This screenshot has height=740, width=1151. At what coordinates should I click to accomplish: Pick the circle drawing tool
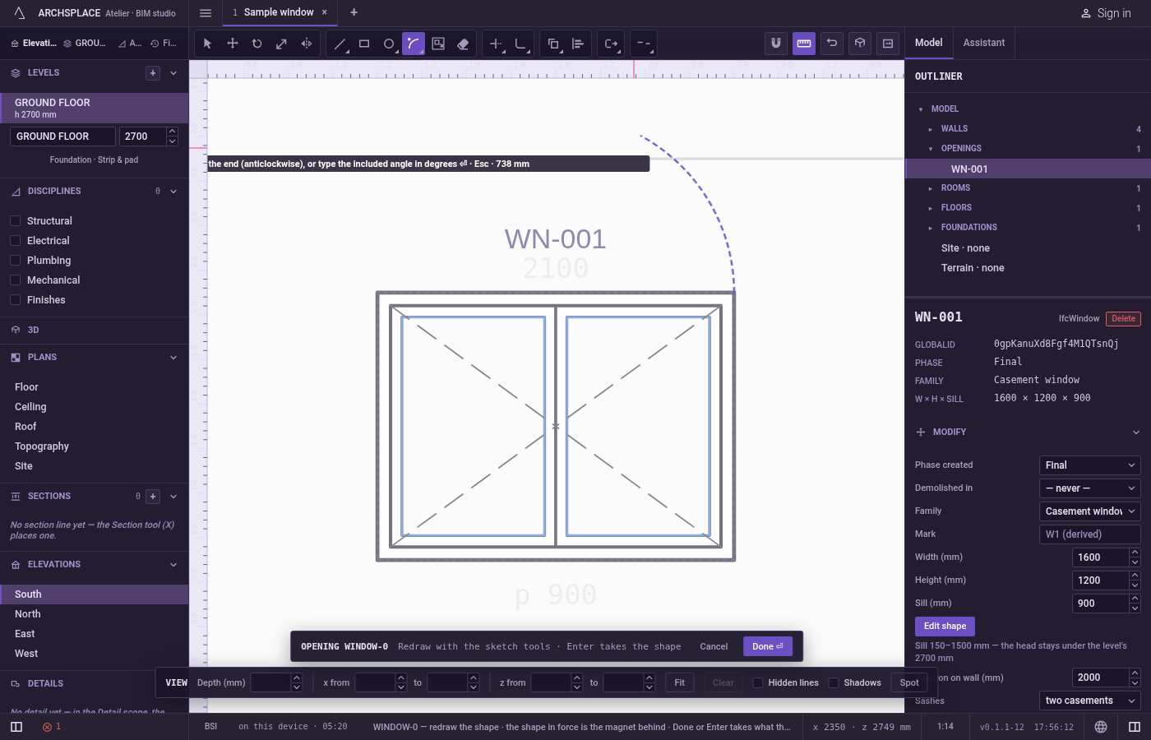tap(389, 44)
